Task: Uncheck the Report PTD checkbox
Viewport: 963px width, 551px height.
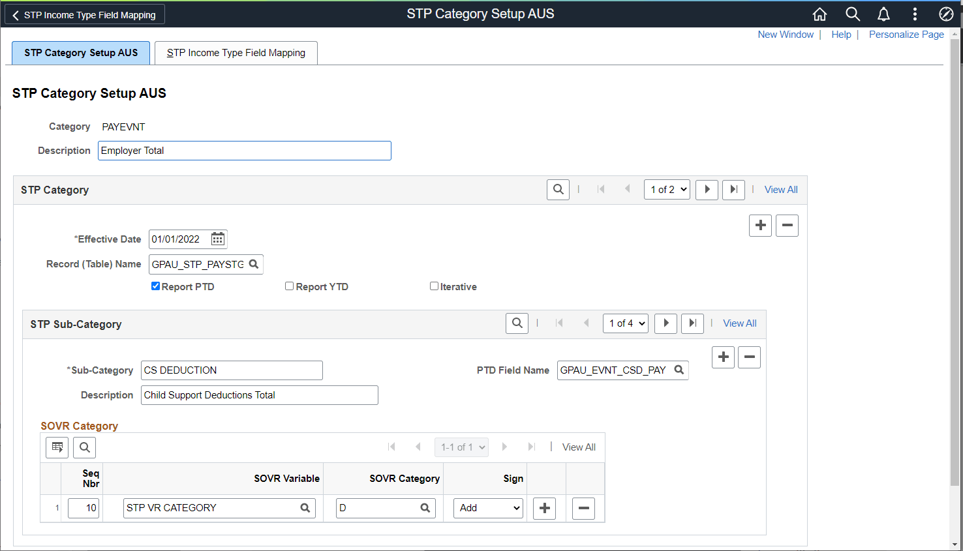Action: (x=155, y=286)
